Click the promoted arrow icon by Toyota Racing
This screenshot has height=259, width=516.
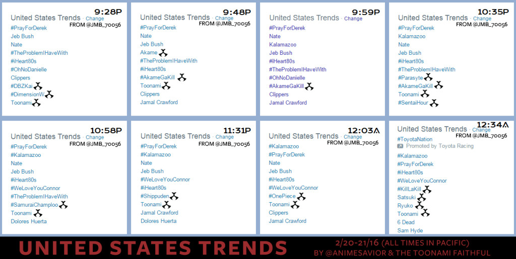(400, 146)
